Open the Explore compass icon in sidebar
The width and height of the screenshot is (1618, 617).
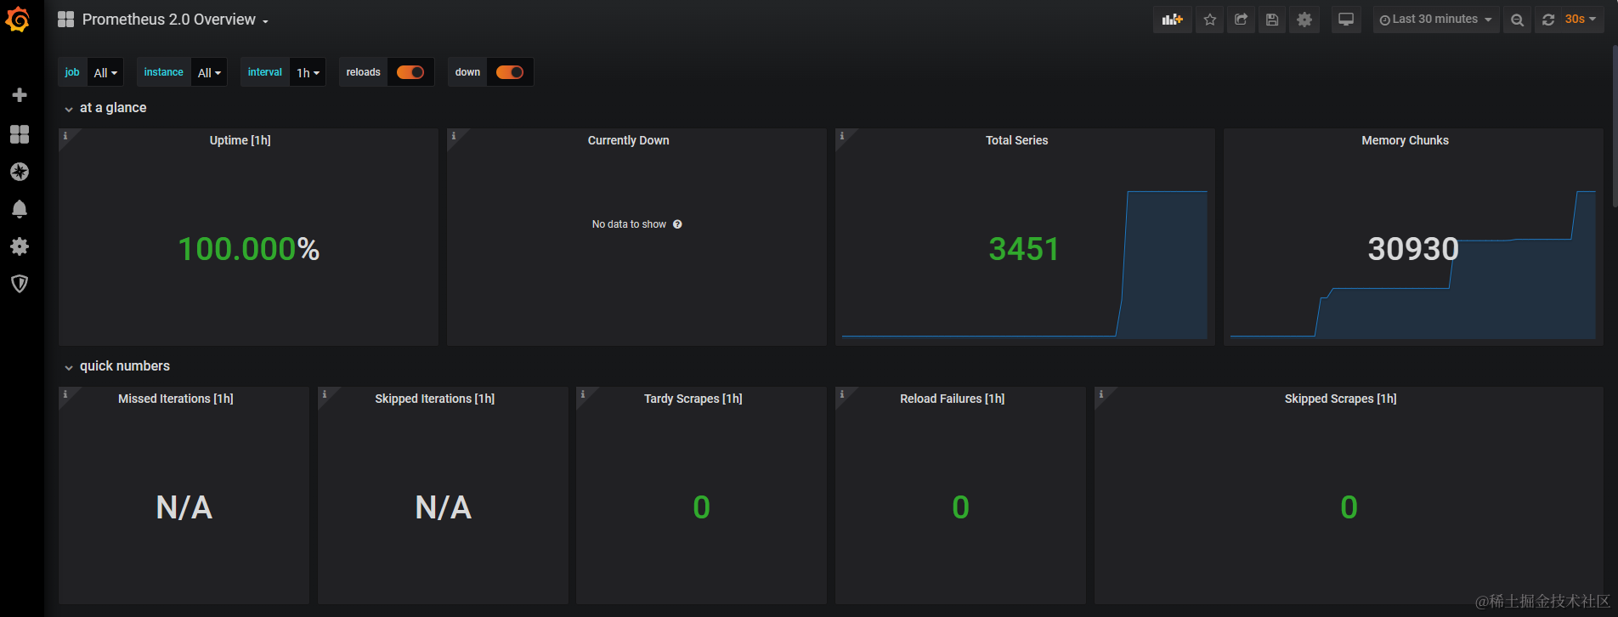(20, 172)
